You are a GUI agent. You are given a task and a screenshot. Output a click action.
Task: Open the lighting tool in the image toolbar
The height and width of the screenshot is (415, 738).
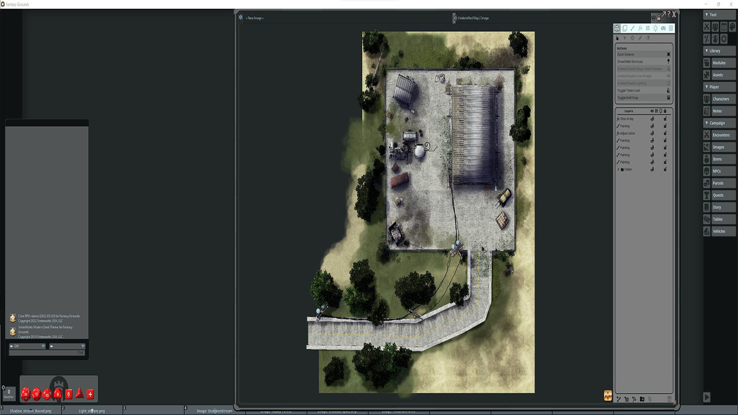tap(656, 28)
